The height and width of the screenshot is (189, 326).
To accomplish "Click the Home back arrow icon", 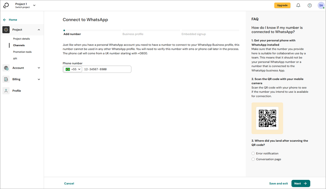I will click(x=5, y=20).
